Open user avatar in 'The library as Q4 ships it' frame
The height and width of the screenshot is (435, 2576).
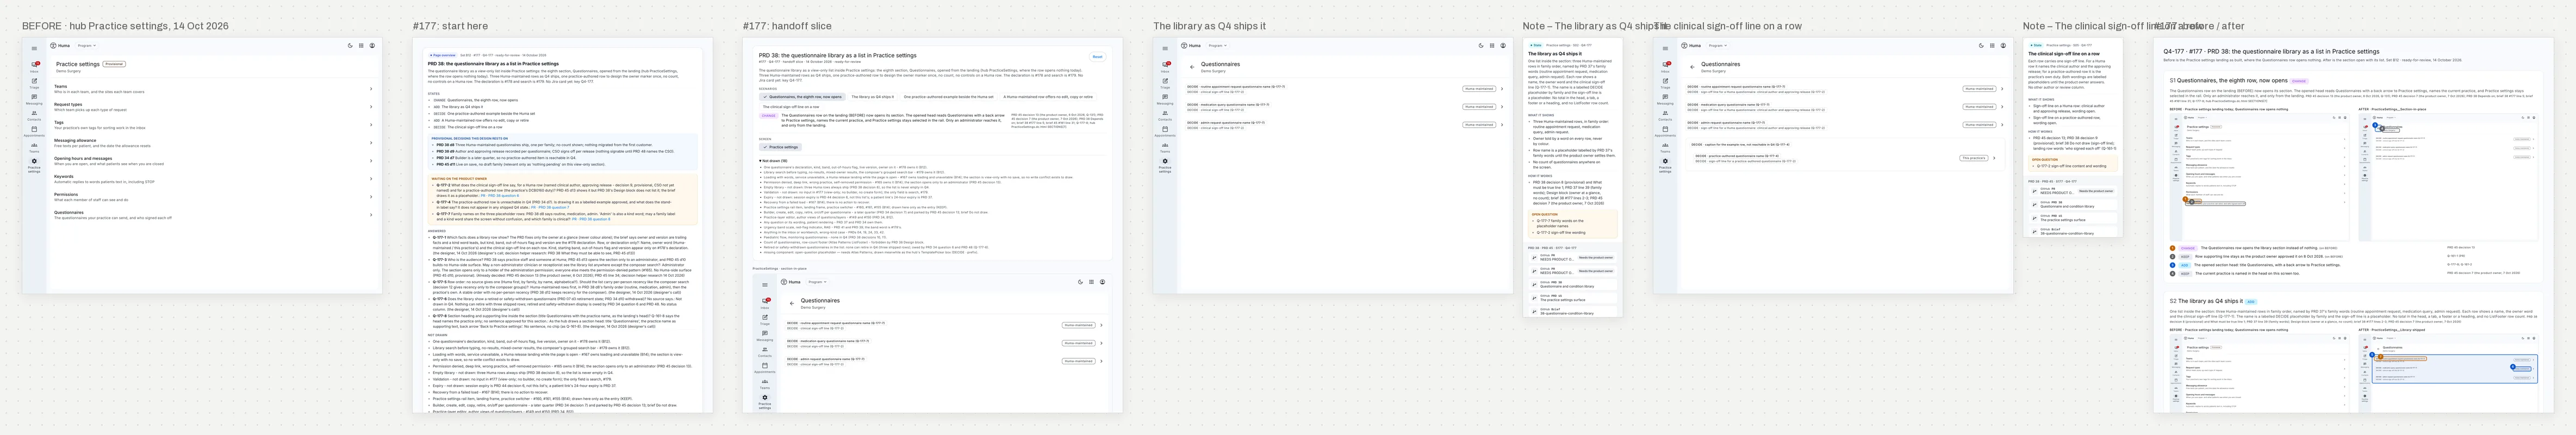[x=1503, y=45]
